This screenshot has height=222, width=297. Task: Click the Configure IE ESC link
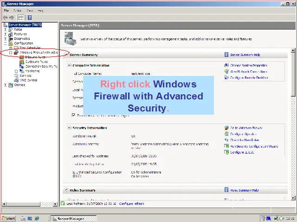(242, 152)
